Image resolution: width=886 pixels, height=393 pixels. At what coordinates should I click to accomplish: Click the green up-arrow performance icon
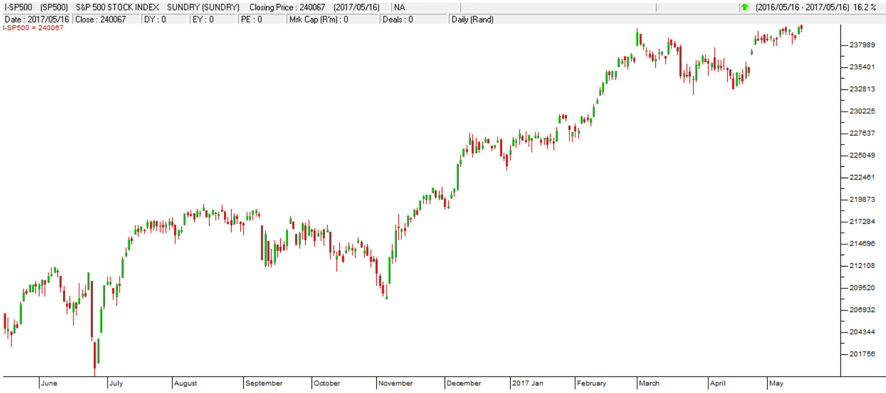pyautogui.click(x=745, y=8)
